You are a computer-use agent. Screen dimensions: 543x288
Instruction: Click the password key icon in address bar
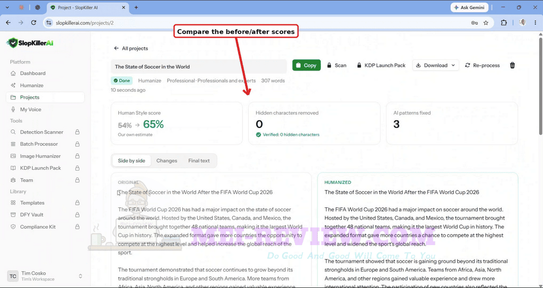tap(475, 23)
